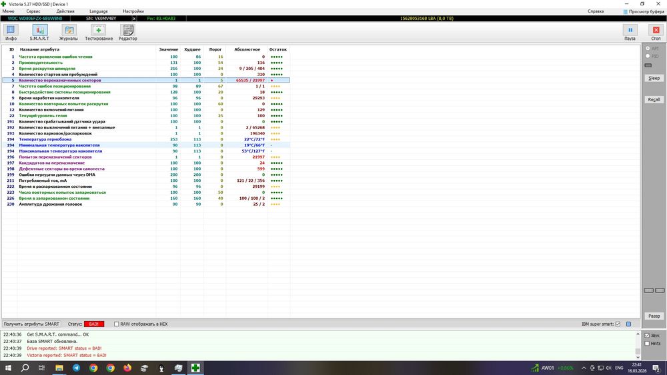Click Остаток column header
The width and height of the screenshot is (667, 375).
click(277, 49)
